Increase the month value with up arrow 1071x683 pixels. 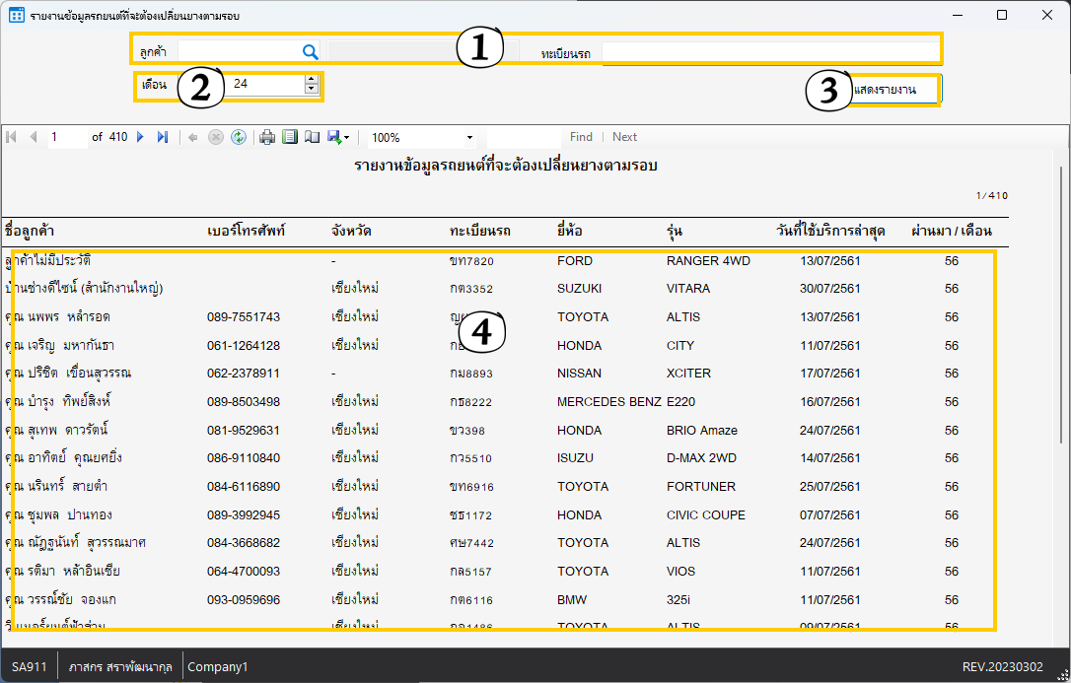(x=312, y=80)
